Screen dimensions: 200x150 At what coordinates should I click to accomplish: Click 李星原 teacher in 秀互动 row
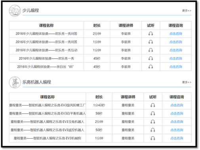coord(126,50)
